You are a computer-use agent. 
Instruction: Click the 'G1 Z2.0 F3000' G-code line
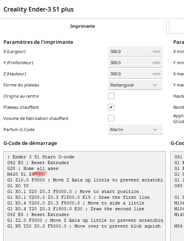(85, 220)
